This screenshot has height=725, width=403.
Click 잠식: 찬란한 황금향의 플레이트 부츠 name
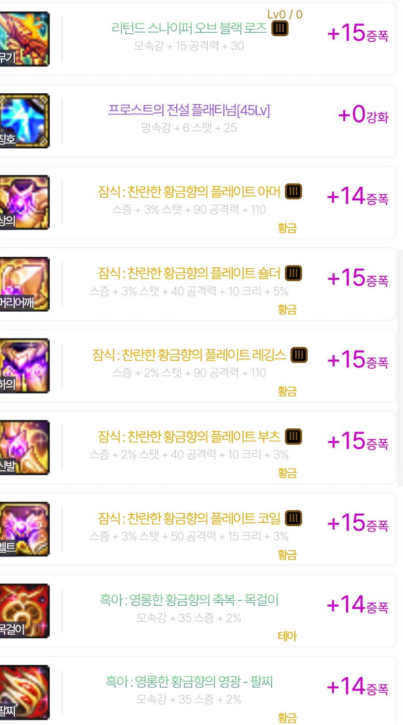(189, 437)
